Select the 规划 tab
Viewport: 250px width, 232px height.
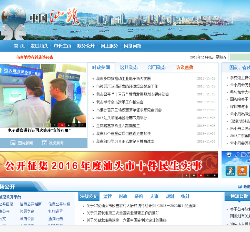(x=170, y=196)
